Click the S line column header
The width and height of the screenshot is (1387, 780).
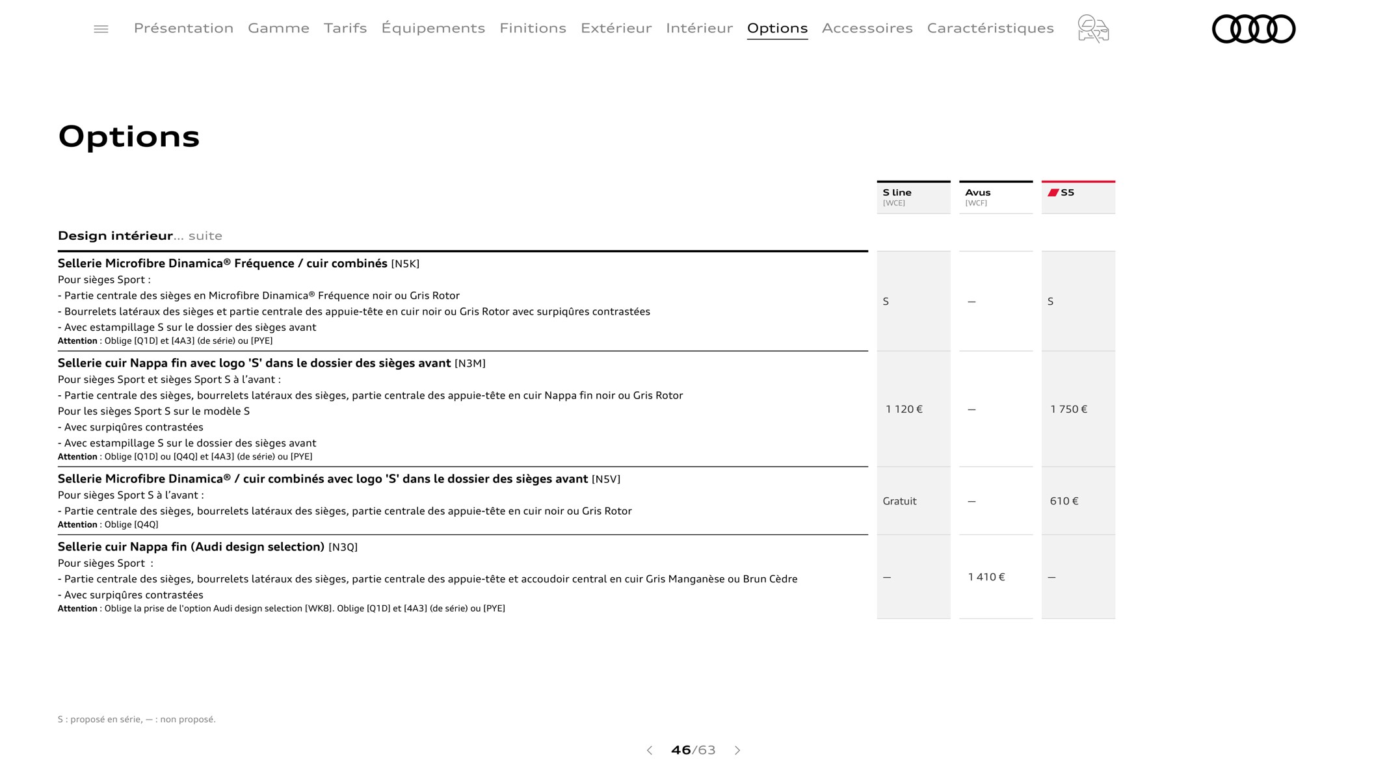914,197
